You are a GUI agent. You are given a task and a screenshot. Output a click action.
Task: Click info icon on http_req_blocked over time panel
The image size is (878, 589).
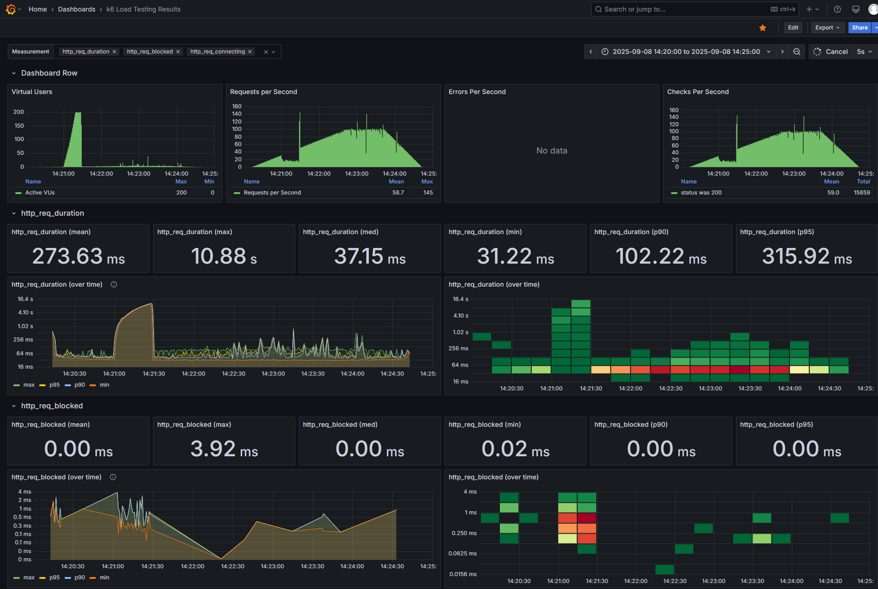click(113, 477)
